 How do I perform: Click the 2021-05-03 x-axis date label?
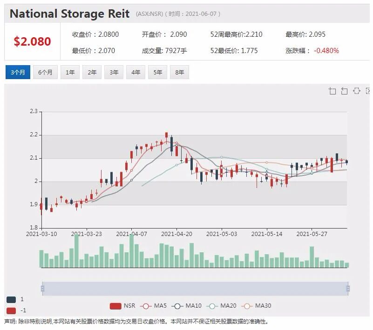point(222,234)
